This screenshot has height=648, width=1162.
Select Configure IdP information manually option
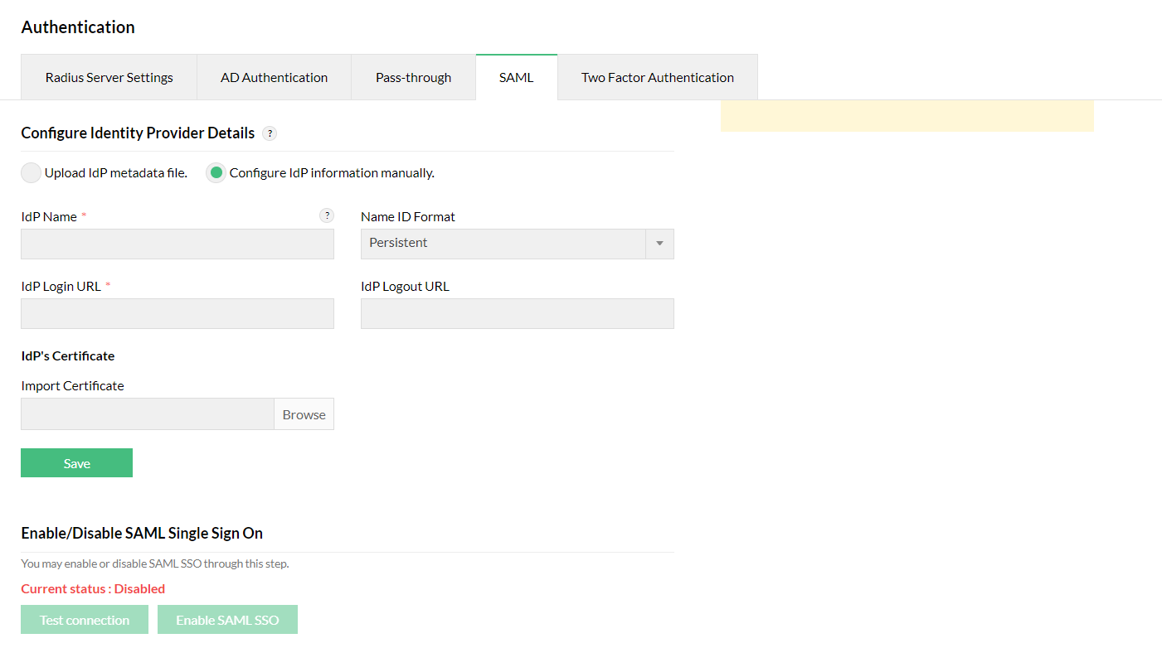216,173
